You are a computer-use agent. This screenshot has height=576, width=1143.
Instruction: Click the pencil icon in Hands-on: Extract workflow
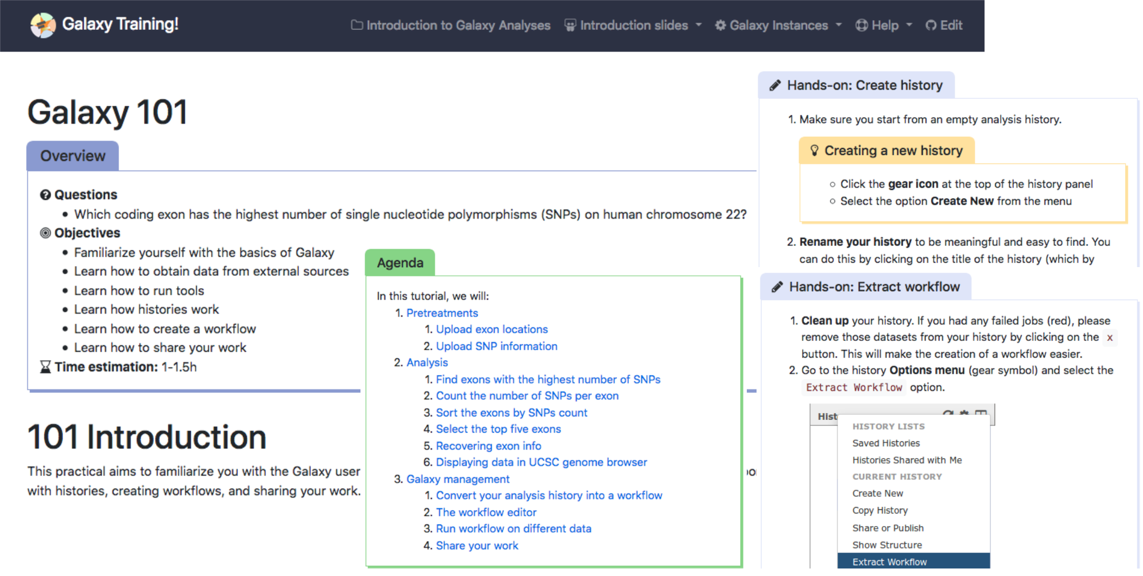pyautogui.click(x=777, y=287)
